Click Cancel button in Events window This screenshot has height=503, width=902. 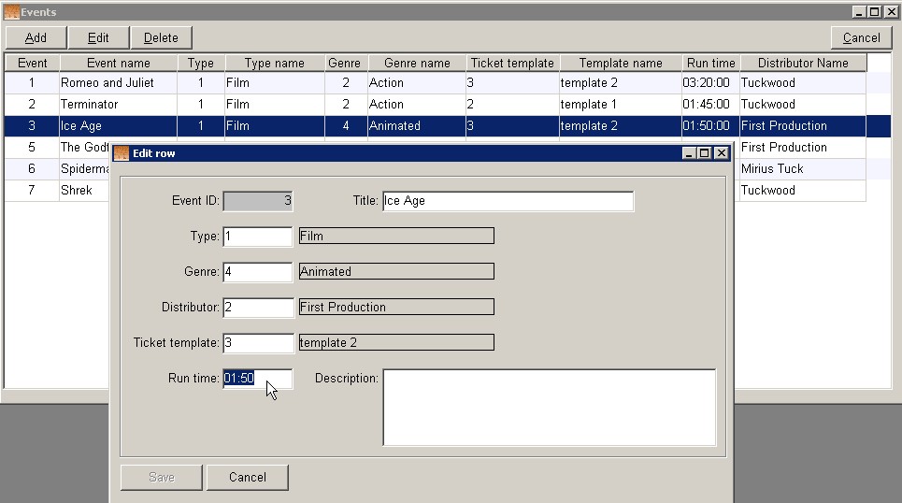[x=861, y=37]
